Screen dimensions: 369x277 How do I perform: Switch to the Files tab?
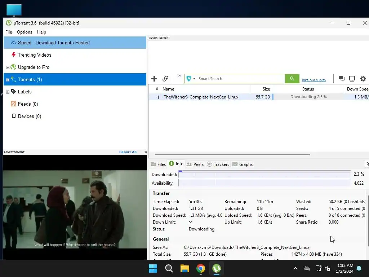pyautogui.click(x=159, y=164)
